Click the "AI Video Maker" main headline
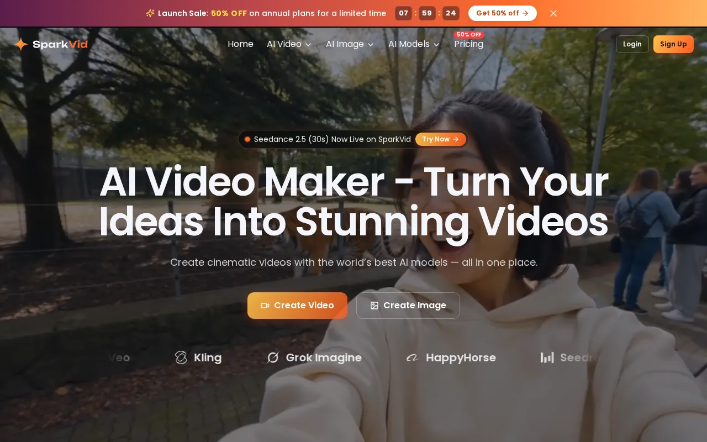Screen dimensions: 707x442 (x=353, y=202)
